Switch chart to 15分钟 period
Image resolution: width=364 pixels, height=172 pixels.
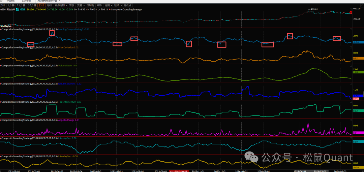[21, 5]
